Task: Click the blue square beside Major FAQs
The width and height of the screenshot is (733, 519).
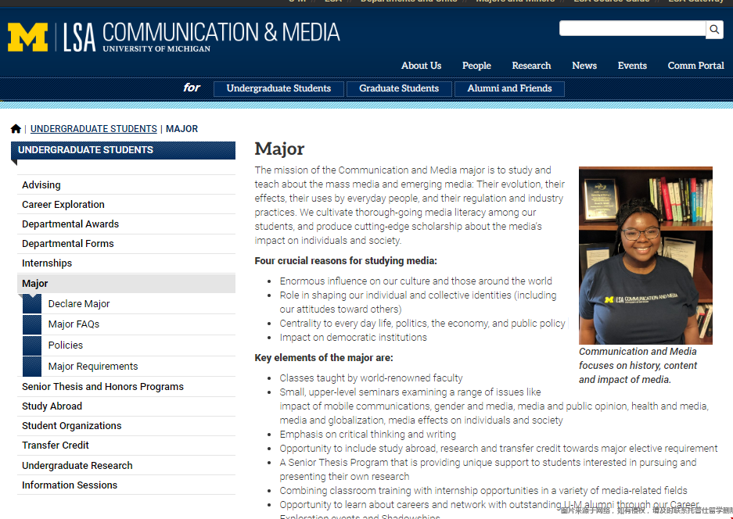Action: [x=32, y=324]
